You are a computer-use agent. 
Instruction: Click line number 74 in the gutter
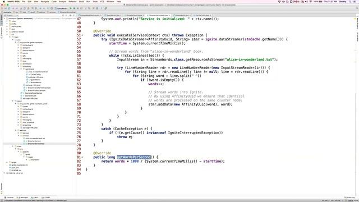(79, 128)
